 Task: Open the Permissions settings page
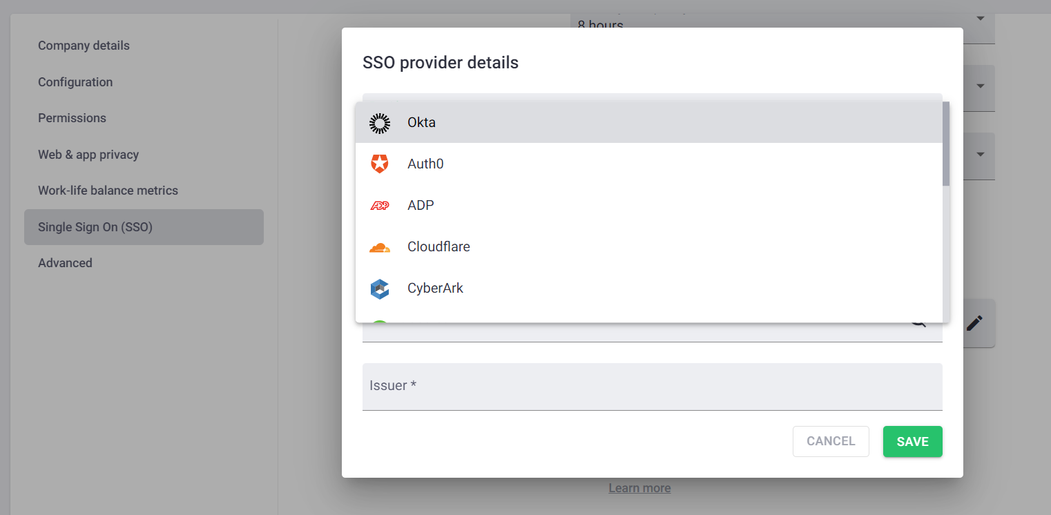(72, 118)
